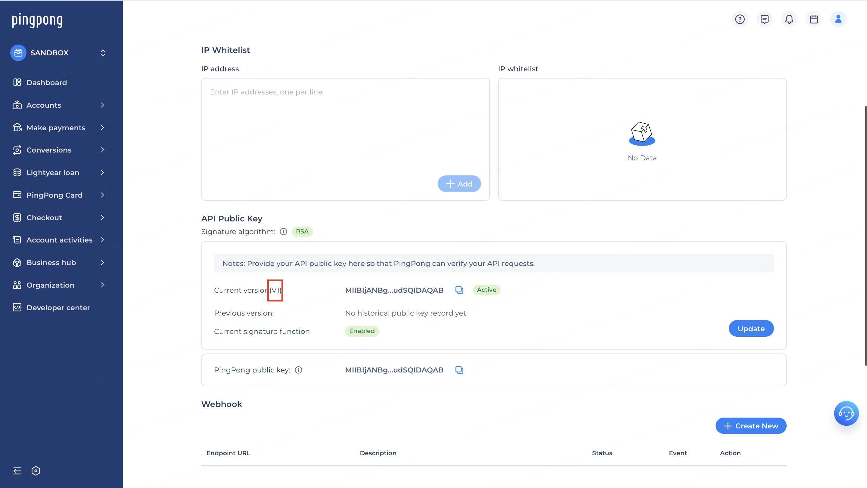Expand the Accounts menu chevron
This screenshot has width=867, height=488.
coord(102,105)
